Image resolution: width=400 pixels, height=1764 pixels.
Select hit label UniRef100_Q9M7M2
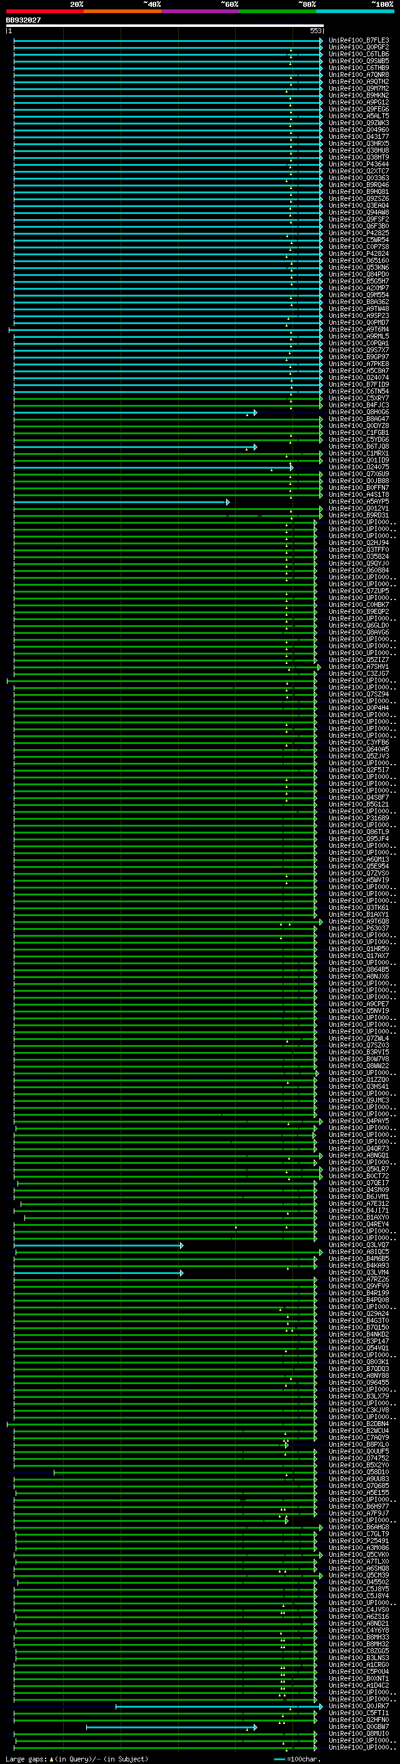(359, 88)
